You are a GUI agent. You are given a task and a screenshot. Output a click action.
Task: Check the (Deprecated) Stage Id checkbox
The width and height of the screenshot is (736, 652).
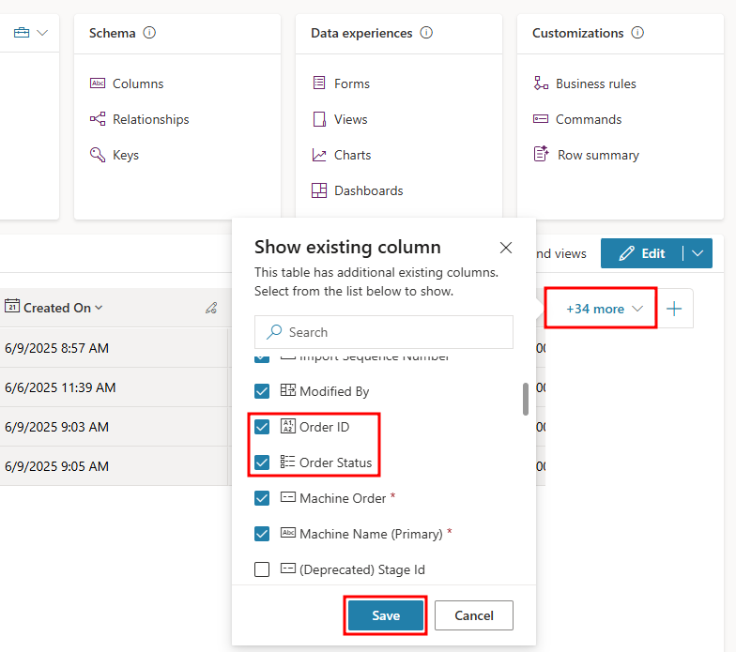pos(262,569)
